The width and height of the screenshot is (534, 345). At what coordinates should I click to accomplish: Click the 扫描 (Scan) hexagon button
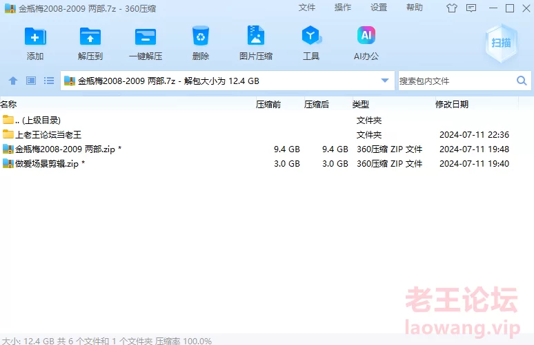(x=501, y=43)
